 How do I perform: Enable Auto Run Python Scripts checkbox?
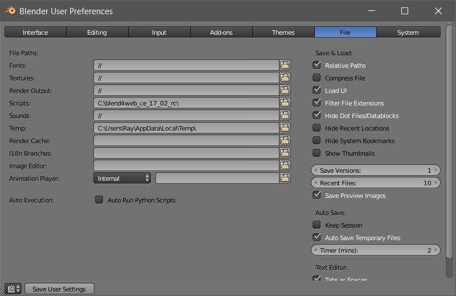point(99,200)
